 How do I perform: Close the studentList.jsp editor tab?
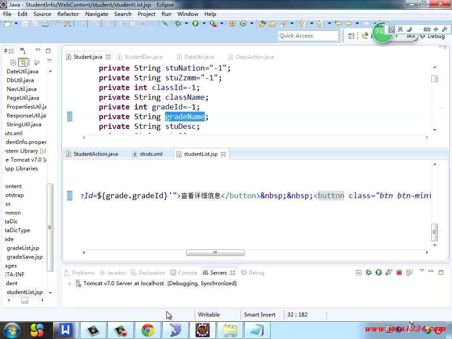point(223,154)
